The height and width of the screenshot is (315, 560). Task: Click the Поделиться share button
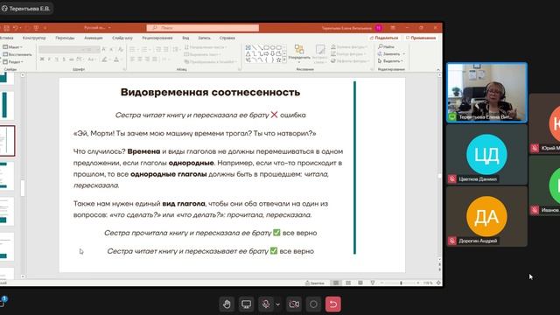(x=384, y=38)
